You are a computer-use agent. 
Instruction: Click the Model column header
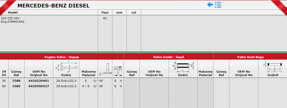pos(13,13)
